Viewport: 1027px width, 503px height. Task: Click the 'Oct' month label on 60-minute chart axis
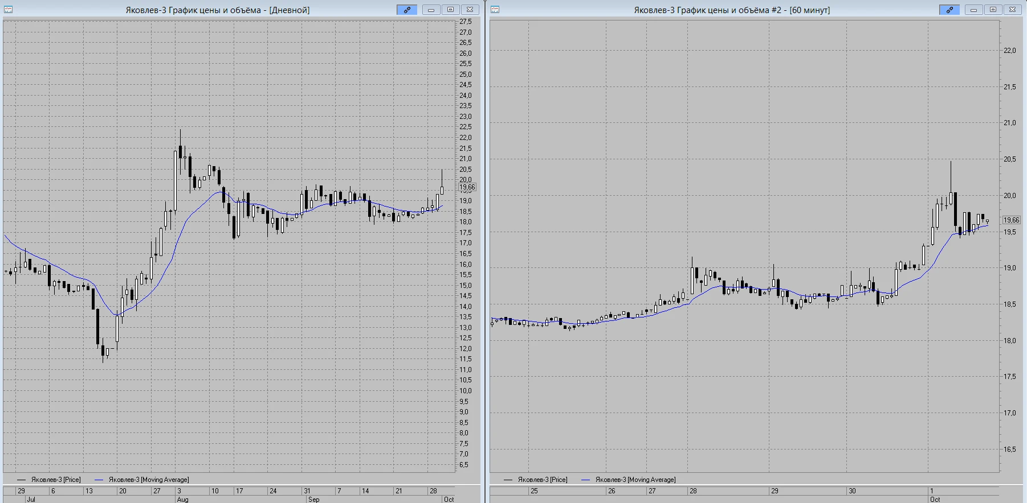coord(935,499)
